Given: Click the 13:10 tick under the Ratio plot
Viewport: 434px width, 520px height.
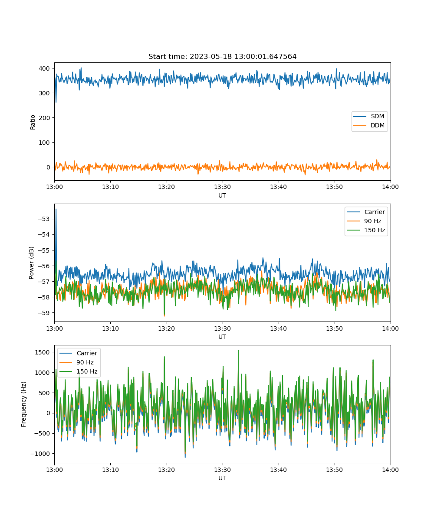Looking at the screenshot, I should click(x=110, y=187).
